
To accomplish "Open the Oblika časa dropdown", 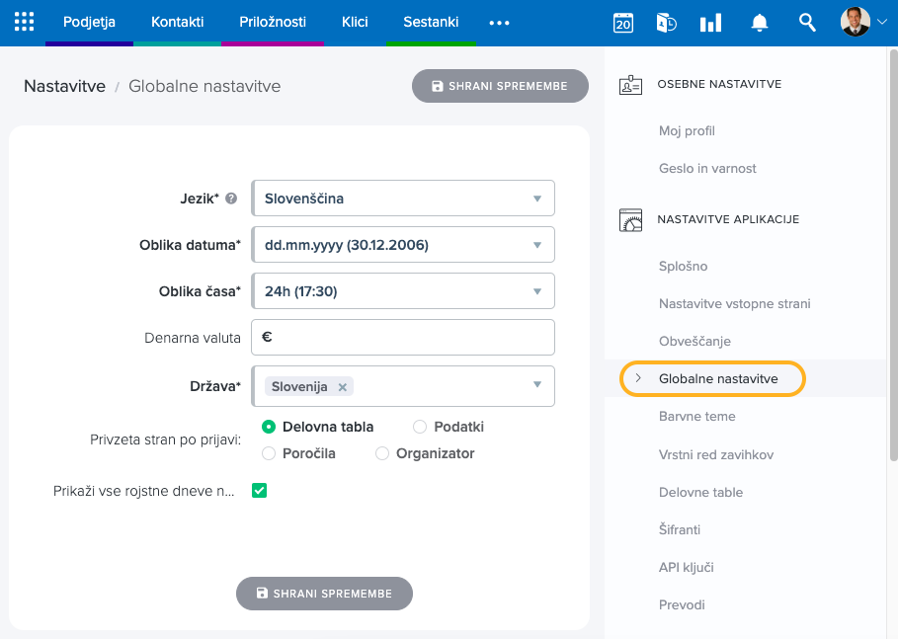I will pos(403,291).
